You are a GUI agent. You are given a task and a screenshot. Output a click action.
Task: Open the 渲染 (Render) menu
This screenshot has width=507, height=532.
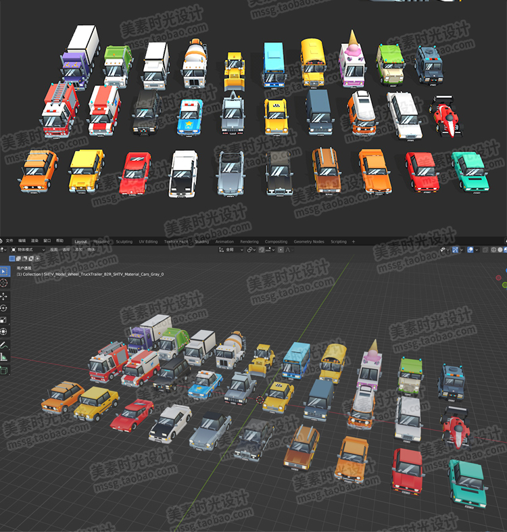click(34, 241)
